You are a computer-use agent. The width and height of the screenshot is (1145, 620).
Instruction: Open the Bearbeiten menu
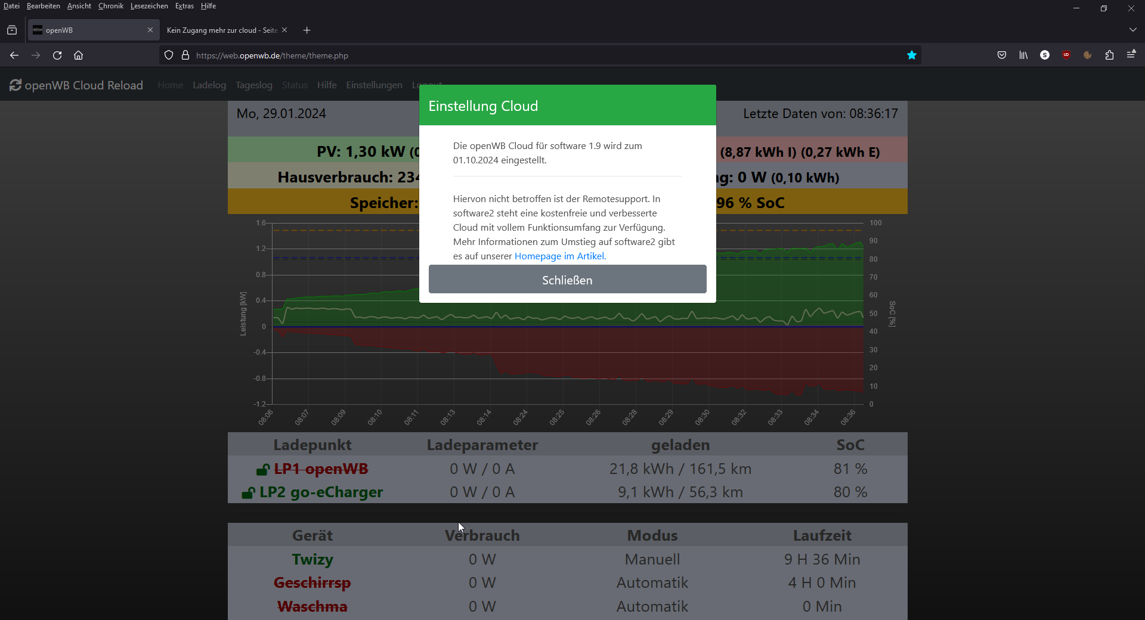pos(44,6)
